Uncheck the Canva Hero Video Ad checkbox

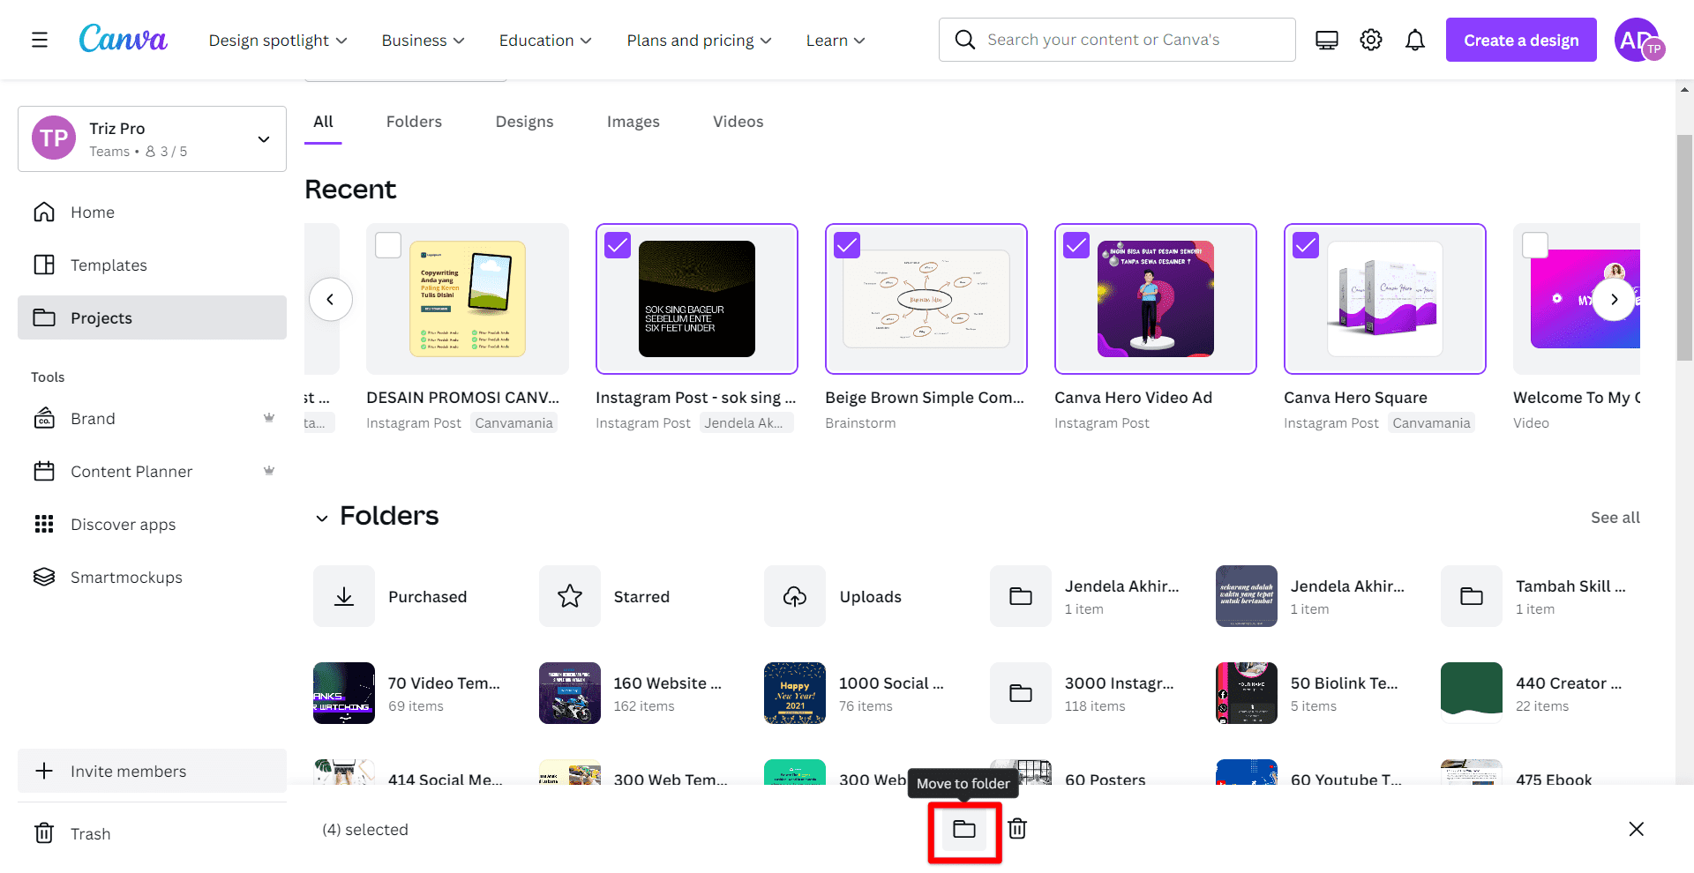1076,245
